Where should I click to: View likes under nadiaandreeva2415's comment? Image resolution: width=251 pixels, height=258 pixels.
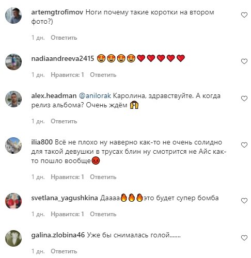pos(67,75)
